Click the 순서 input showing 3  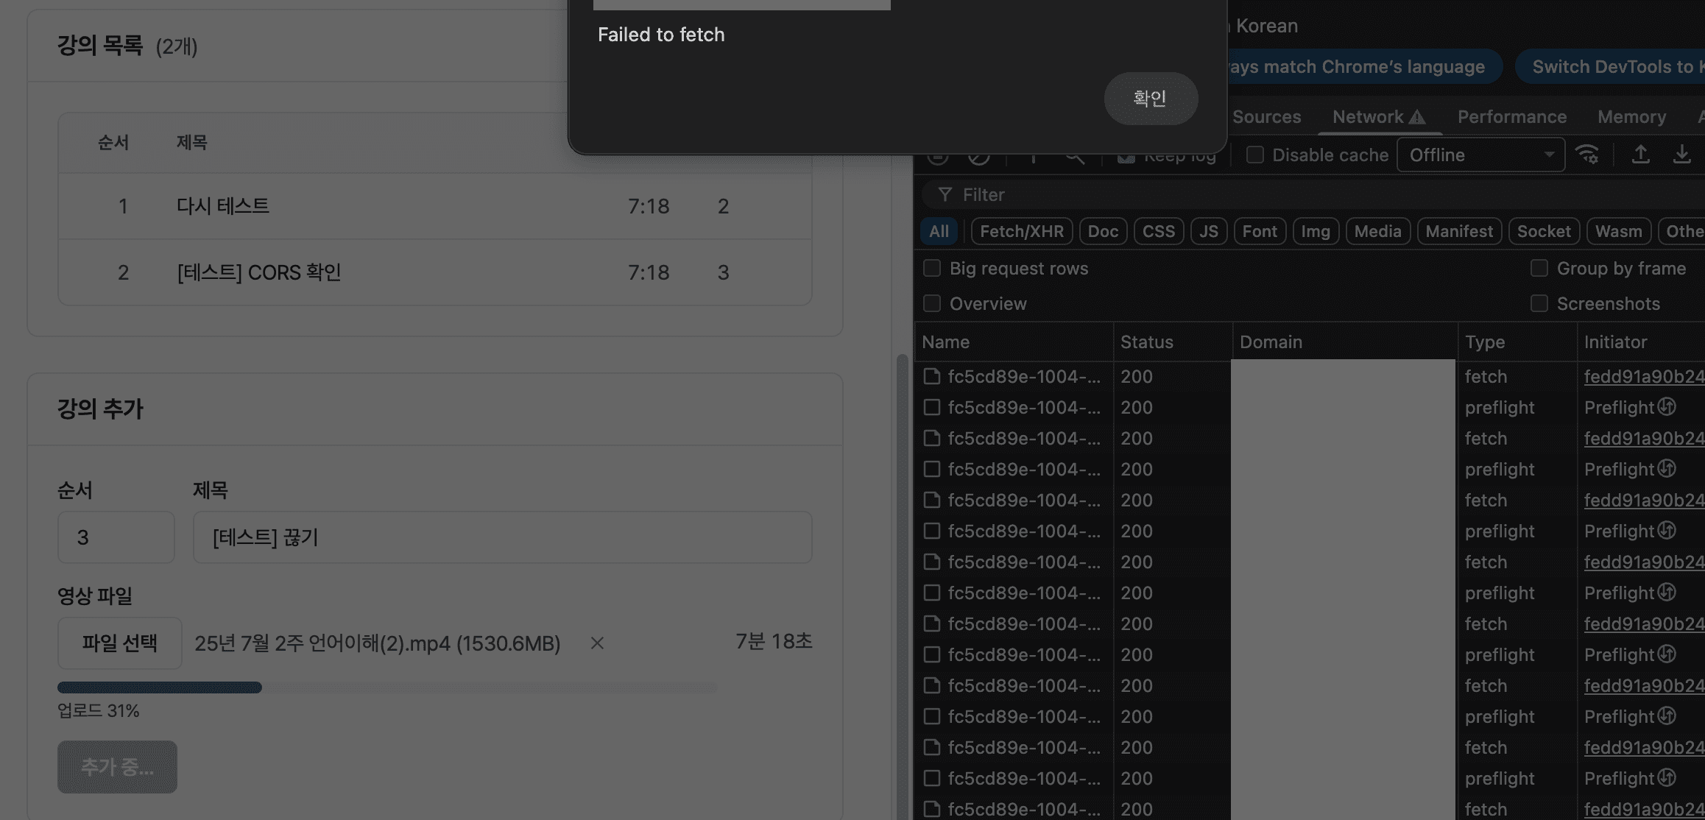coord(116,537)
